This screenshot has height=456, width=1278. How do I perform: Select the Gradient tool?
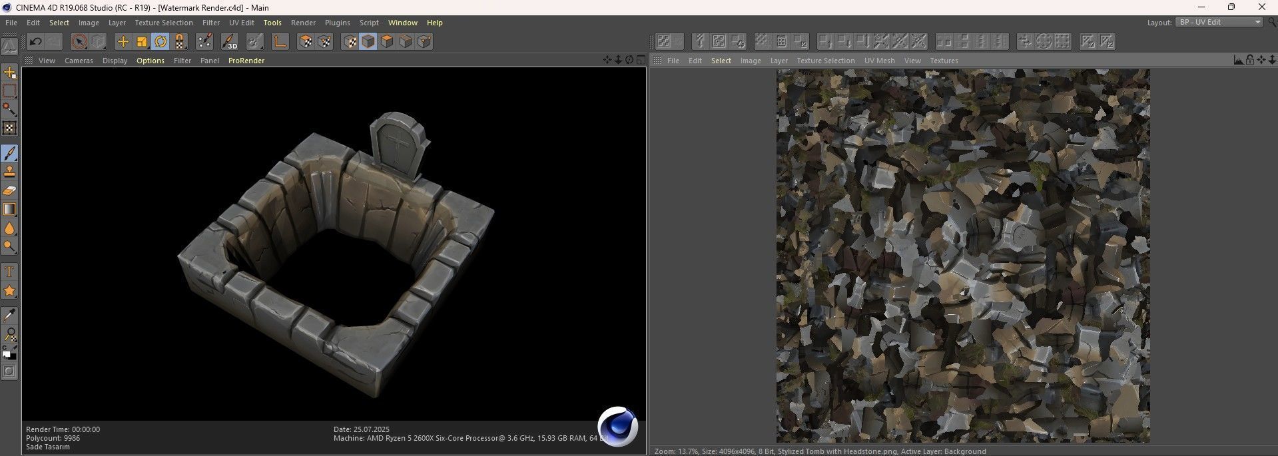9,209
